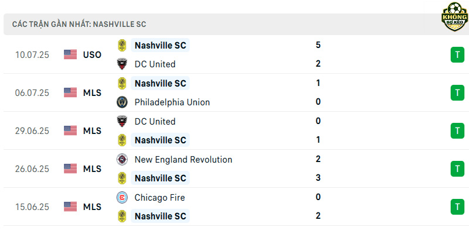Click the green T badge for the 10.07.25 match
The image size is (469, 234).
click(457, 54)
